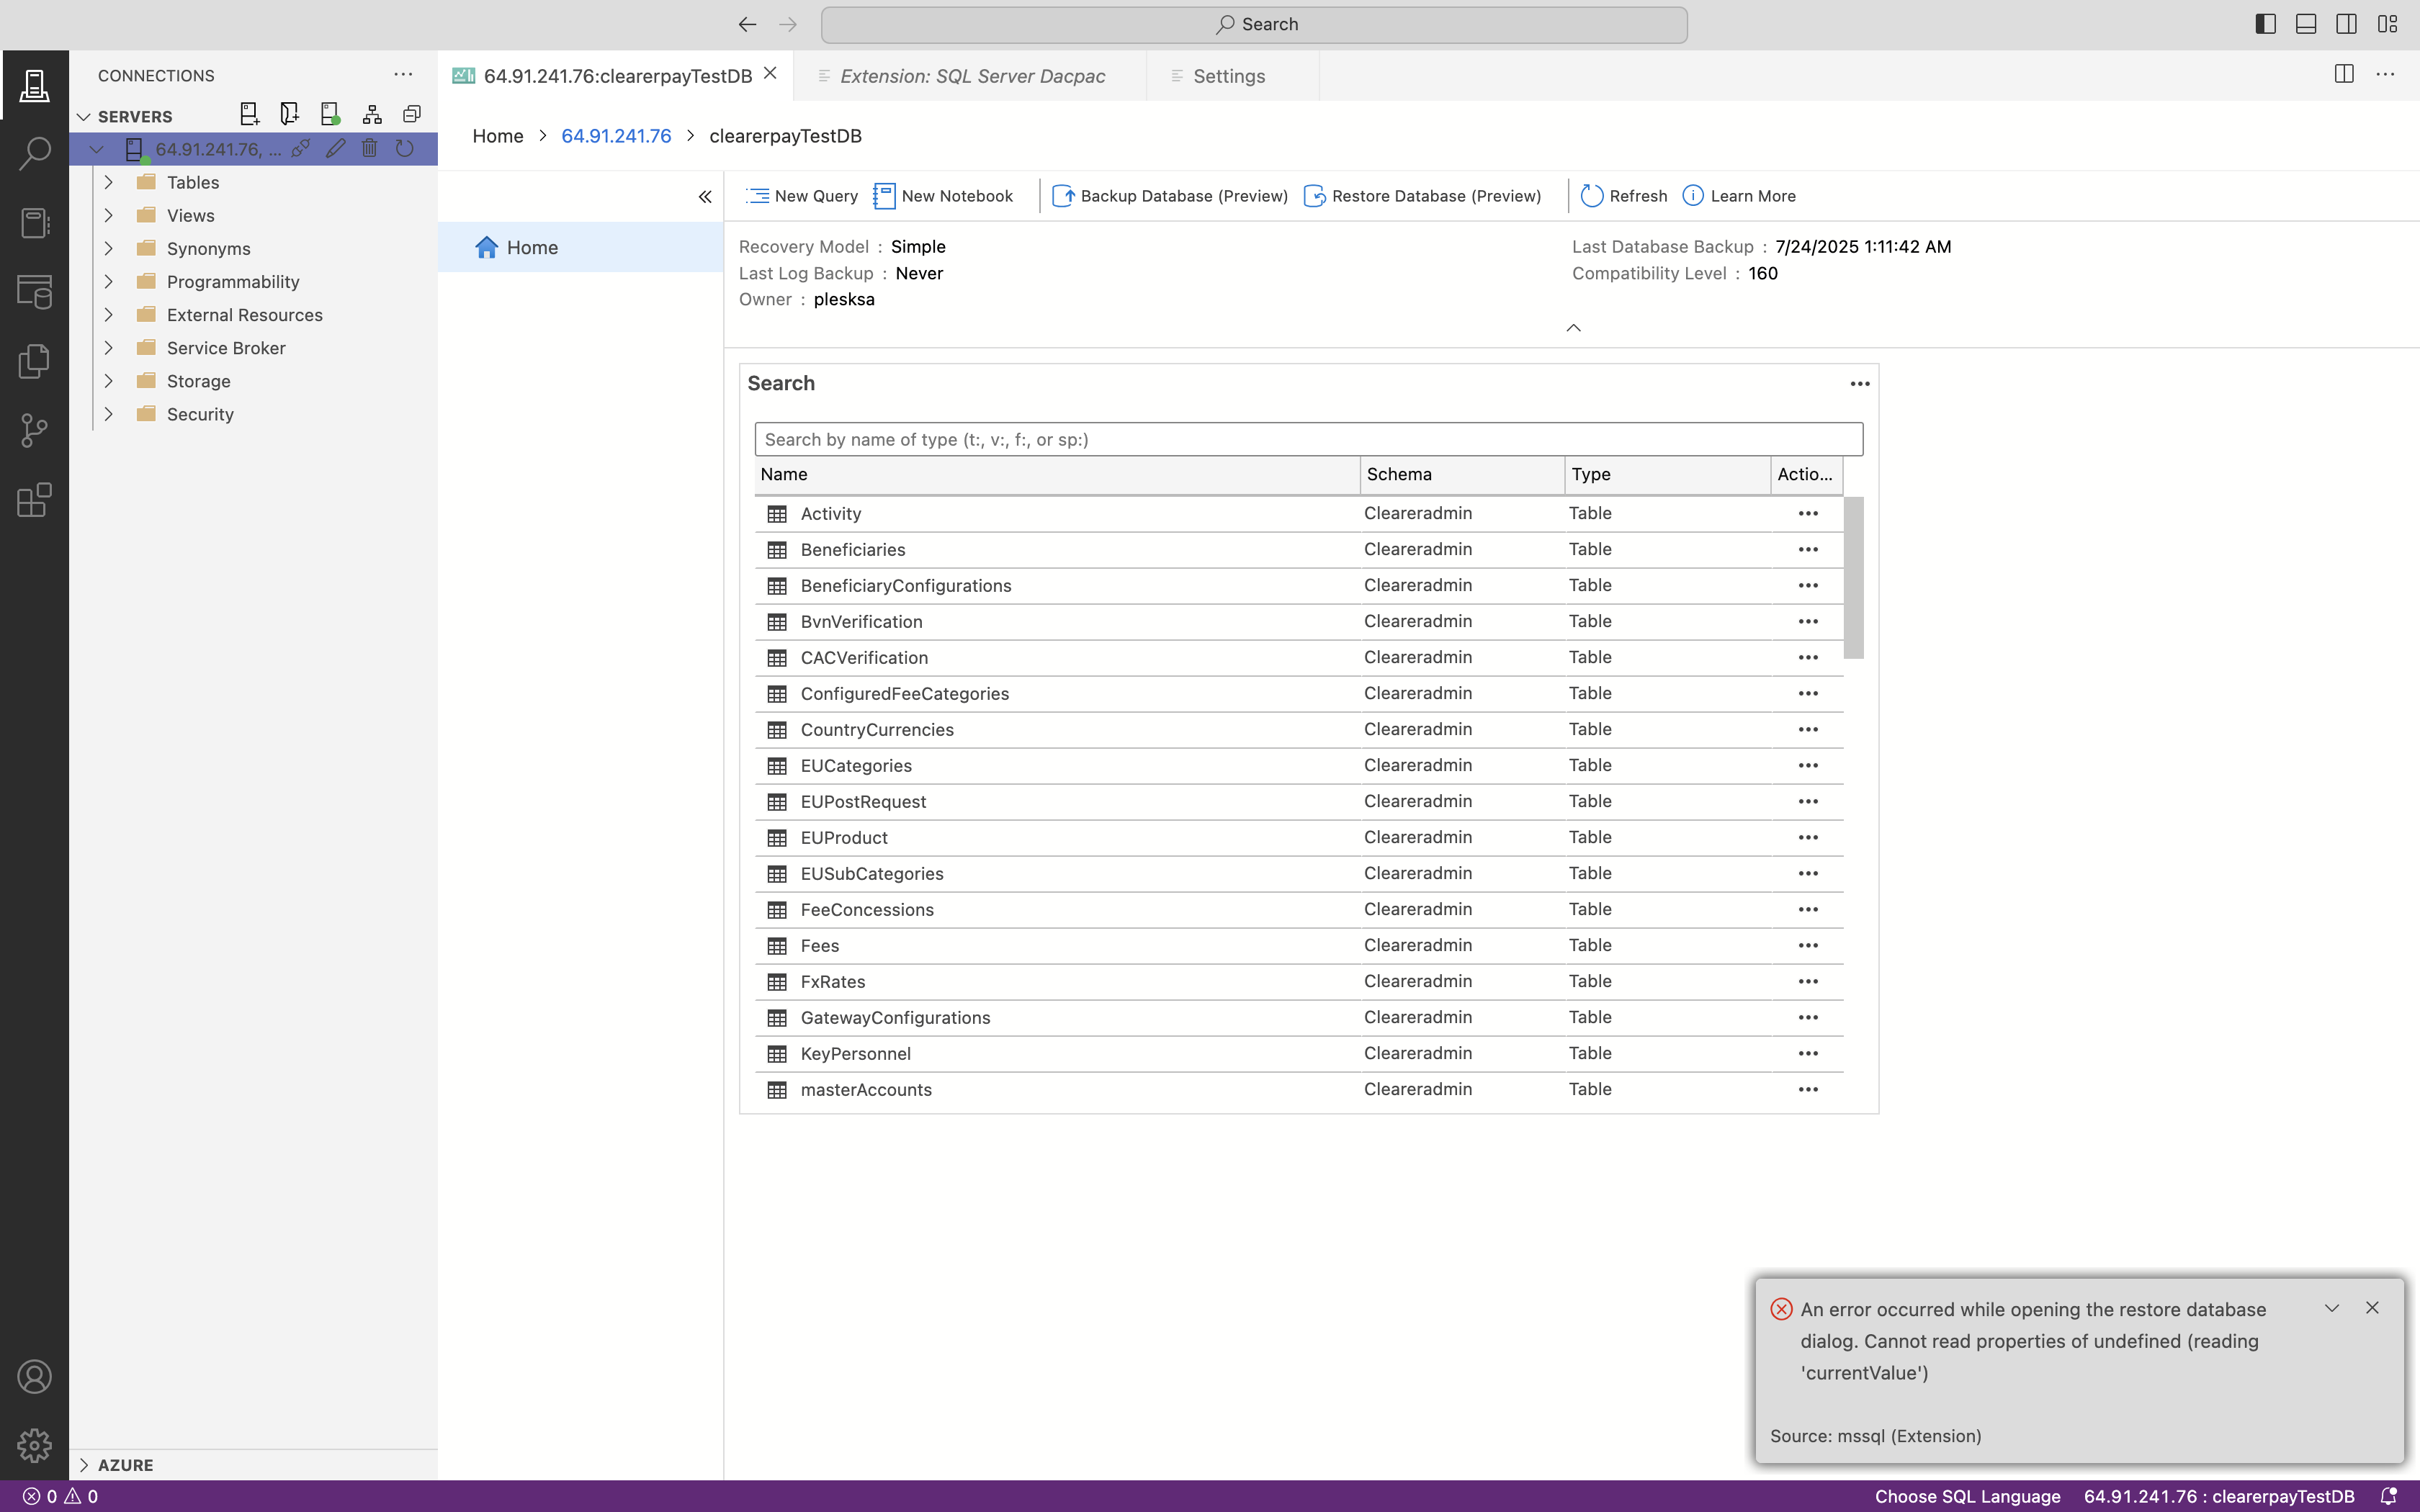The image size is (2420, 1512).
Task: Click New Query button
Action: click(802, 196)
